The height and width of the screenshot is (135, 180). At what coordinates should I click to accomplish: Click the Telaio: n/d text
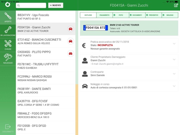(115, 28)
